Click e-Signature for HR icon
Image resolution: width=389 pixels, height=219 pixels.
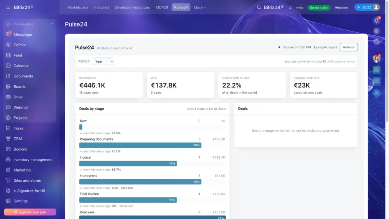tap(8, 191)
